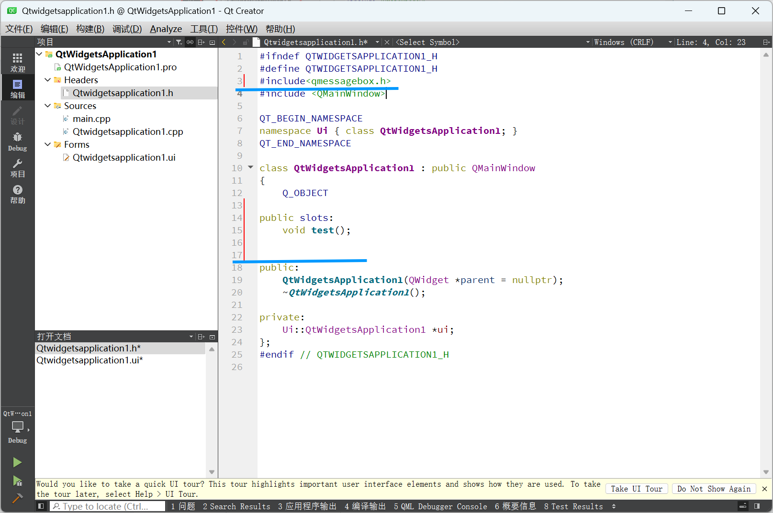
Task: Open the 帮助(H) menu
Action: [280, 29]
